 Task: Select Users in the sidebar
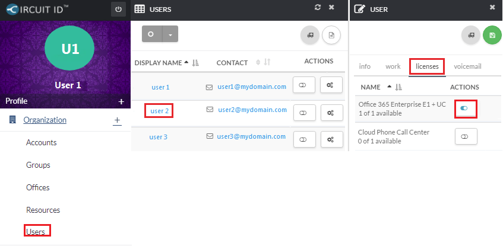tap(35, 232)
